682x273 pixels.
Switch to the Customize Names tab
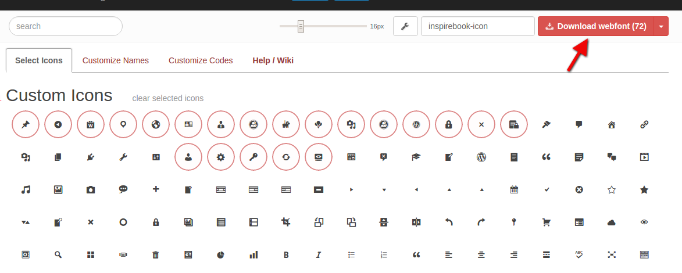(x=115, y=60)
